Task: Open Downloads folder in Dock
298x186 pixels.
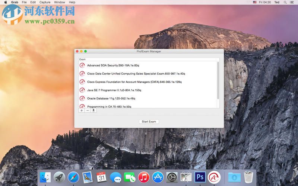Action: (234, 177)
